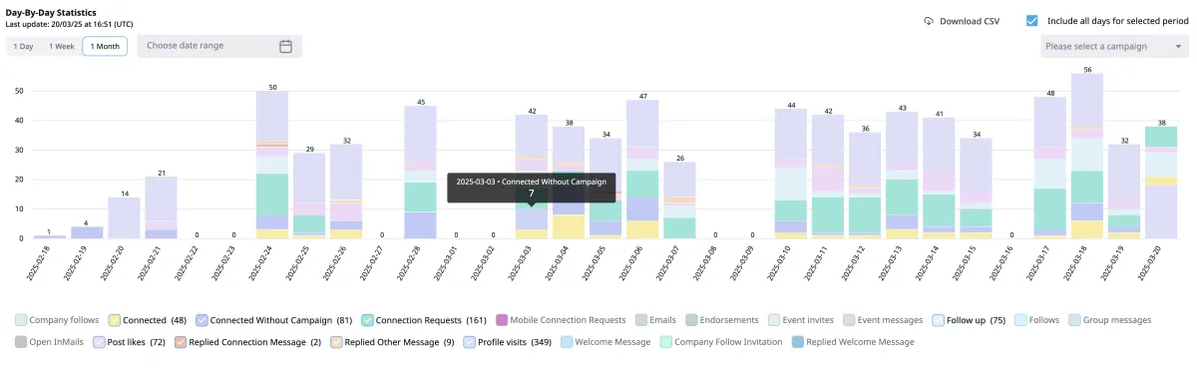Expand campaign dropdown using its arrow
The image size is (1197, 373).
[1178, 46]
